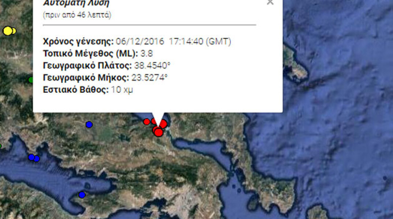
Task: Click the longitude value 23.5274°
Action: (x=149, y=77)
